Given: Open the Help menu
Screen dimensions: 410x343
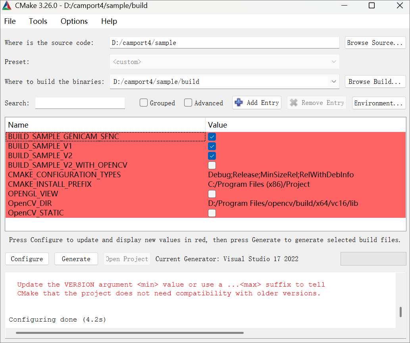Looking at the screenshot, I should tap(109, 21).
